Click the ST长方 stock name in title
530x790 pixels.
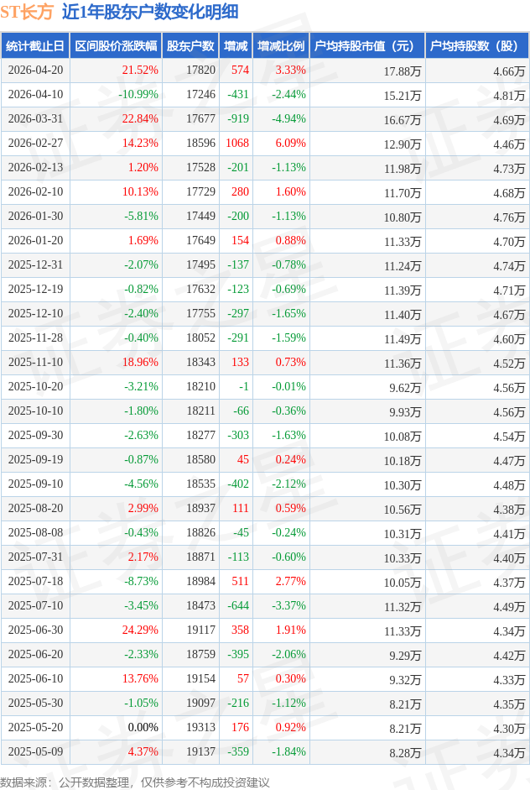click(x=28, y=12)
